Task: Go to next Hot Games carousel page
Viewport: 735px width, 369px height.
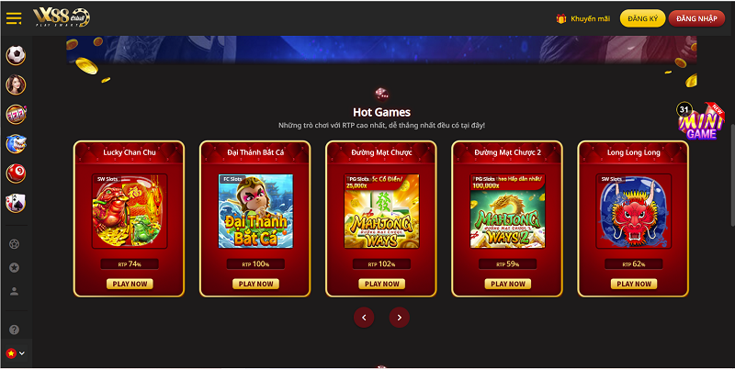Action: pos(400,318)
